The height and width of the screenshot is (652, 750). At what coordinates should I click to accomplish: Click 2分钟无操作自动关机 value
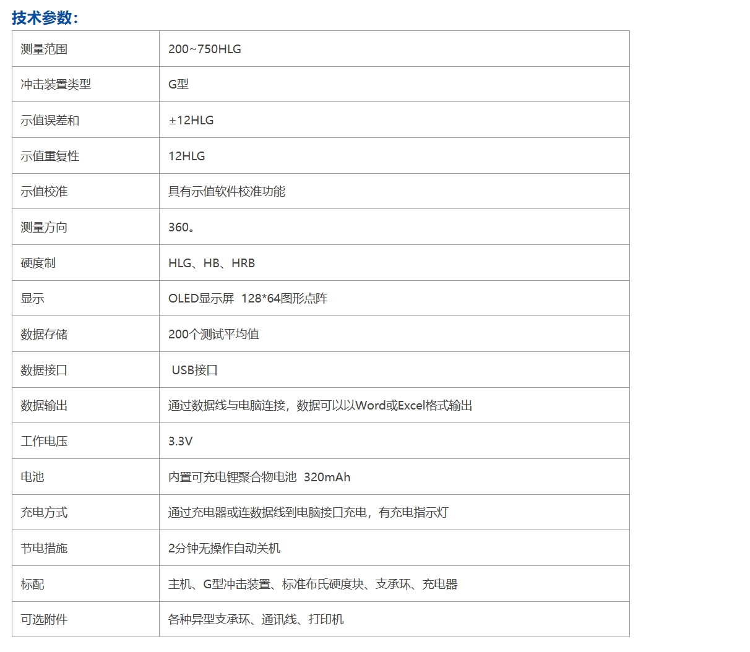pyautogui.click(x=225, y=549)
